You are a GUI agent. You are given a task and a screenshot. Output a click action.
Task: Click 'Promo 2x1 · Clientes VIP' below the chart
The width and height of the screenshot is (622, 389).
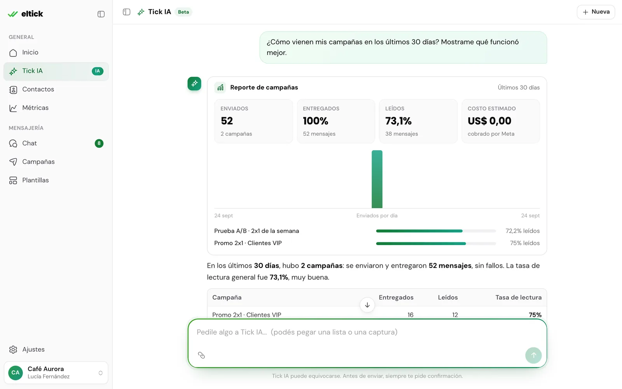(248, 243)
